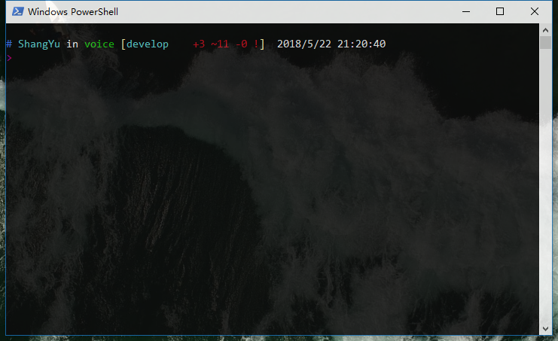The height and width of the screenshot is (341, 558).
Task: Click the "-0" deleted files count
Action: coord(241,44)
